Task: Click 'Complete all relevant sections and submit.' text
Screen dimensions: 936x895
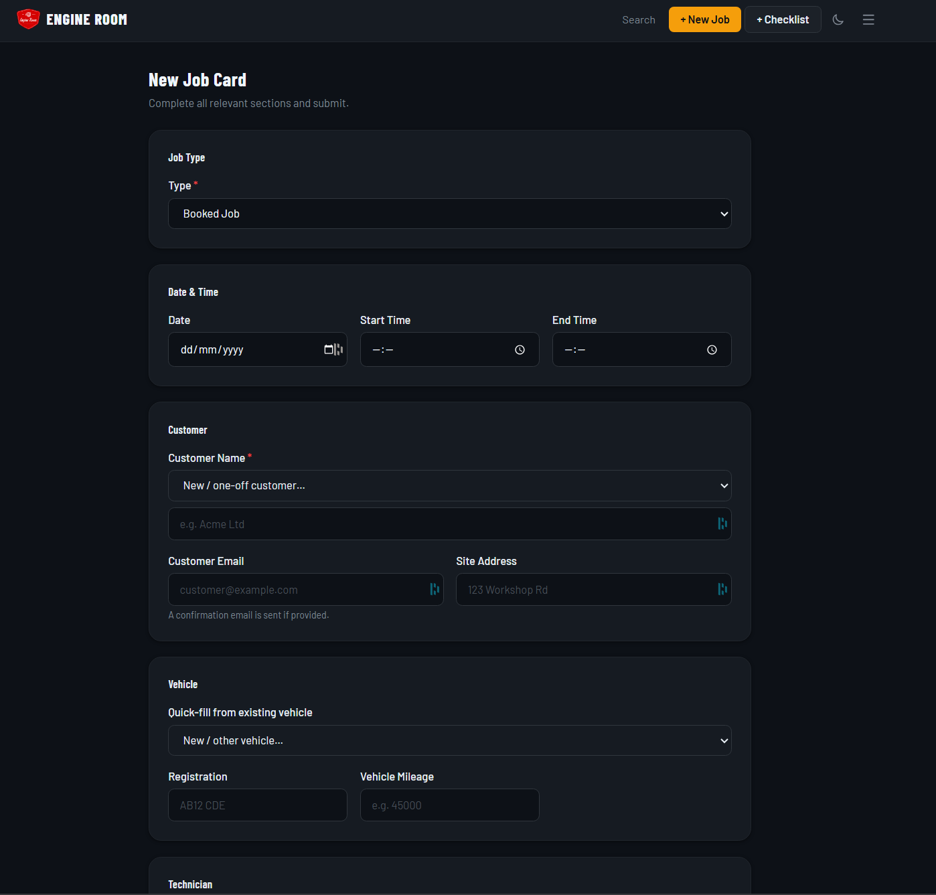Action: coord(248,103)
